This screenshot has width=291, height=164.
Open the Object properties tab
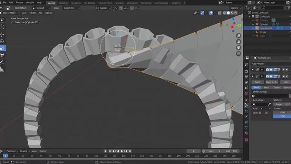246,100
